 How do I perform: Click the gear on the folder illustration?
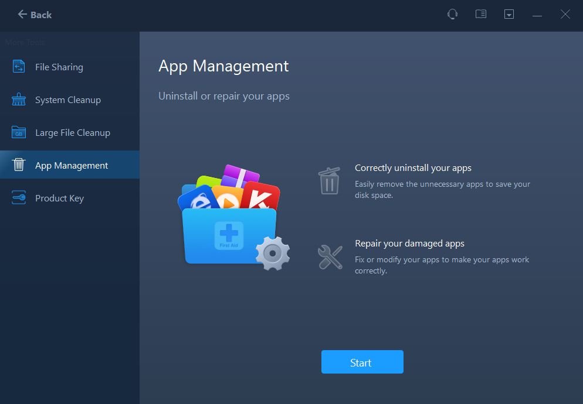click(273, 254)
